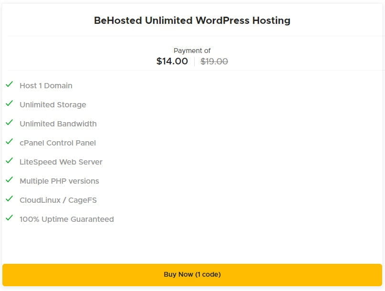Select the BeHosted Unlimited WordPress Hosting title
Viewport: 385px width, 291px height.
point(192,21)
